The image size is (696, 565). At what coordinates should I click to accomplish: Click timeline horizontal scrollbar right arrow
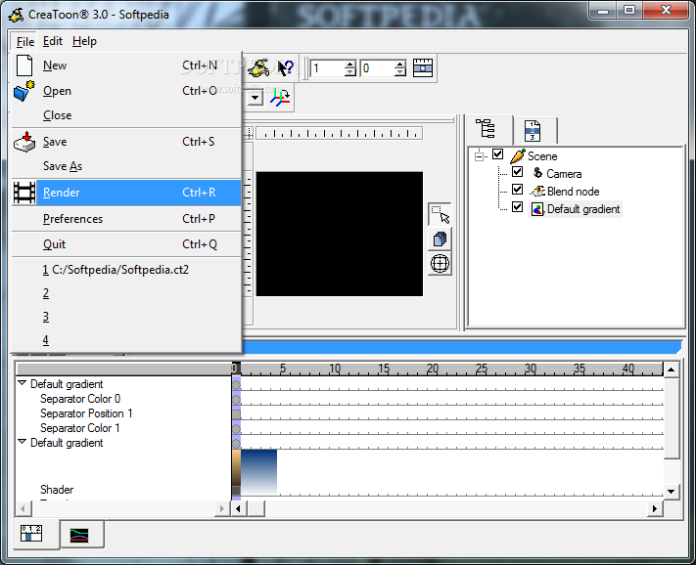point(654,508)
